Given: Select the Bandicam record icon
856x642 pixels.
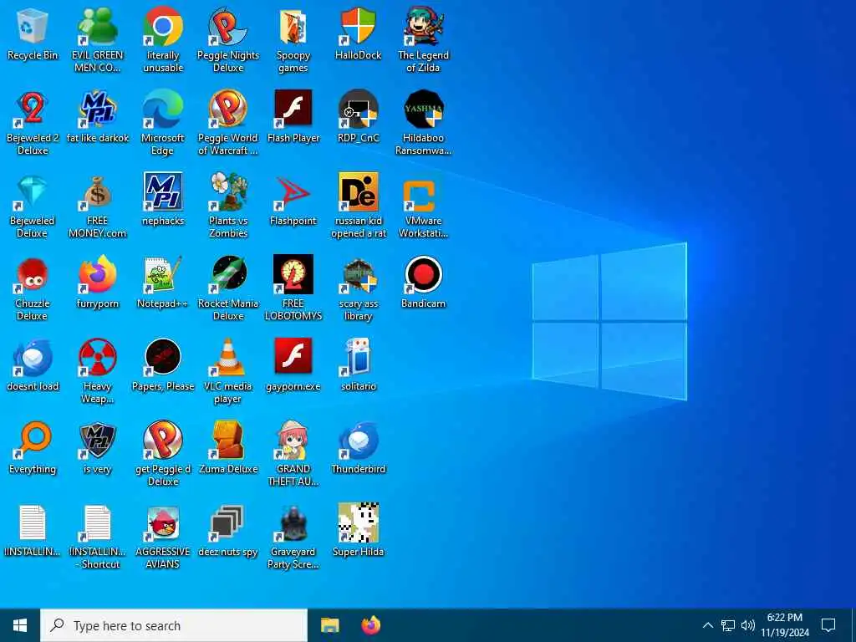Looking at the screenshot, I should coord(424,274).
